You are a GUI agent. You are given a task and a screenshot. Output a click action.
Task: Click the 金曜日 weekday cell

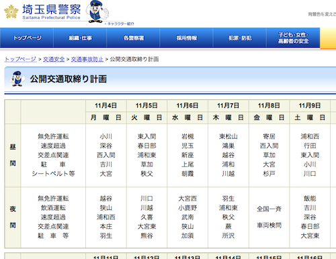(269, 117)
